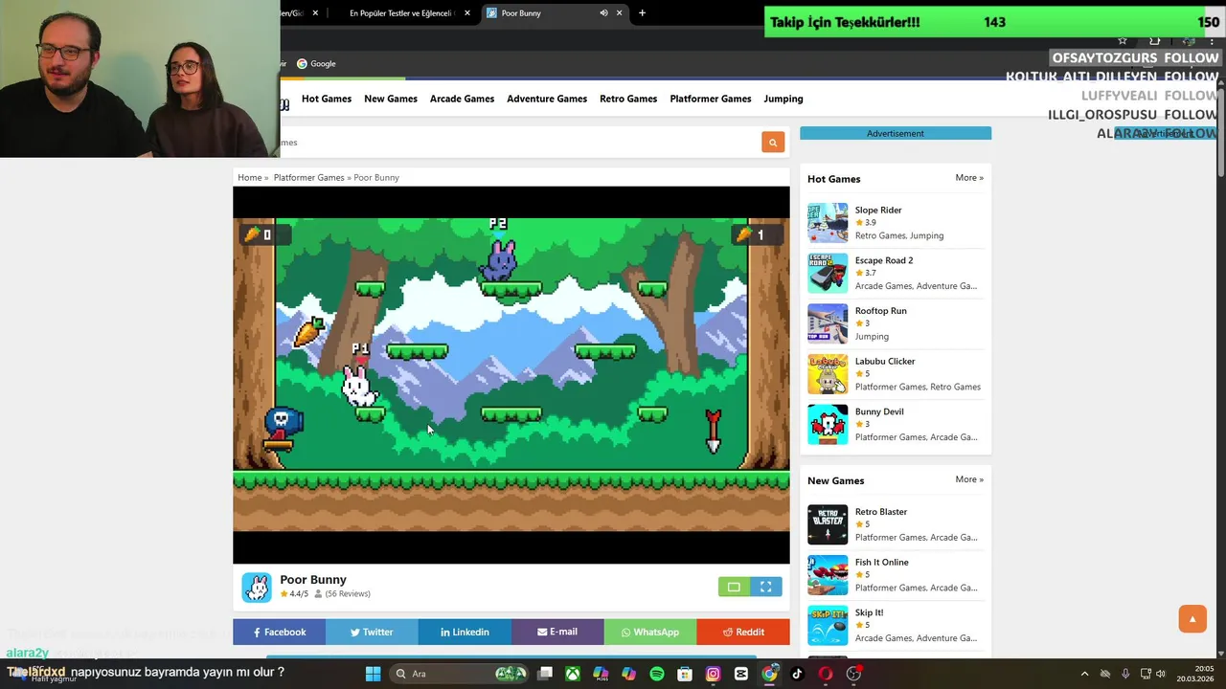Open Arcade Games category
The height and width of the screenshot is (689, 1226).
(462, 99)
